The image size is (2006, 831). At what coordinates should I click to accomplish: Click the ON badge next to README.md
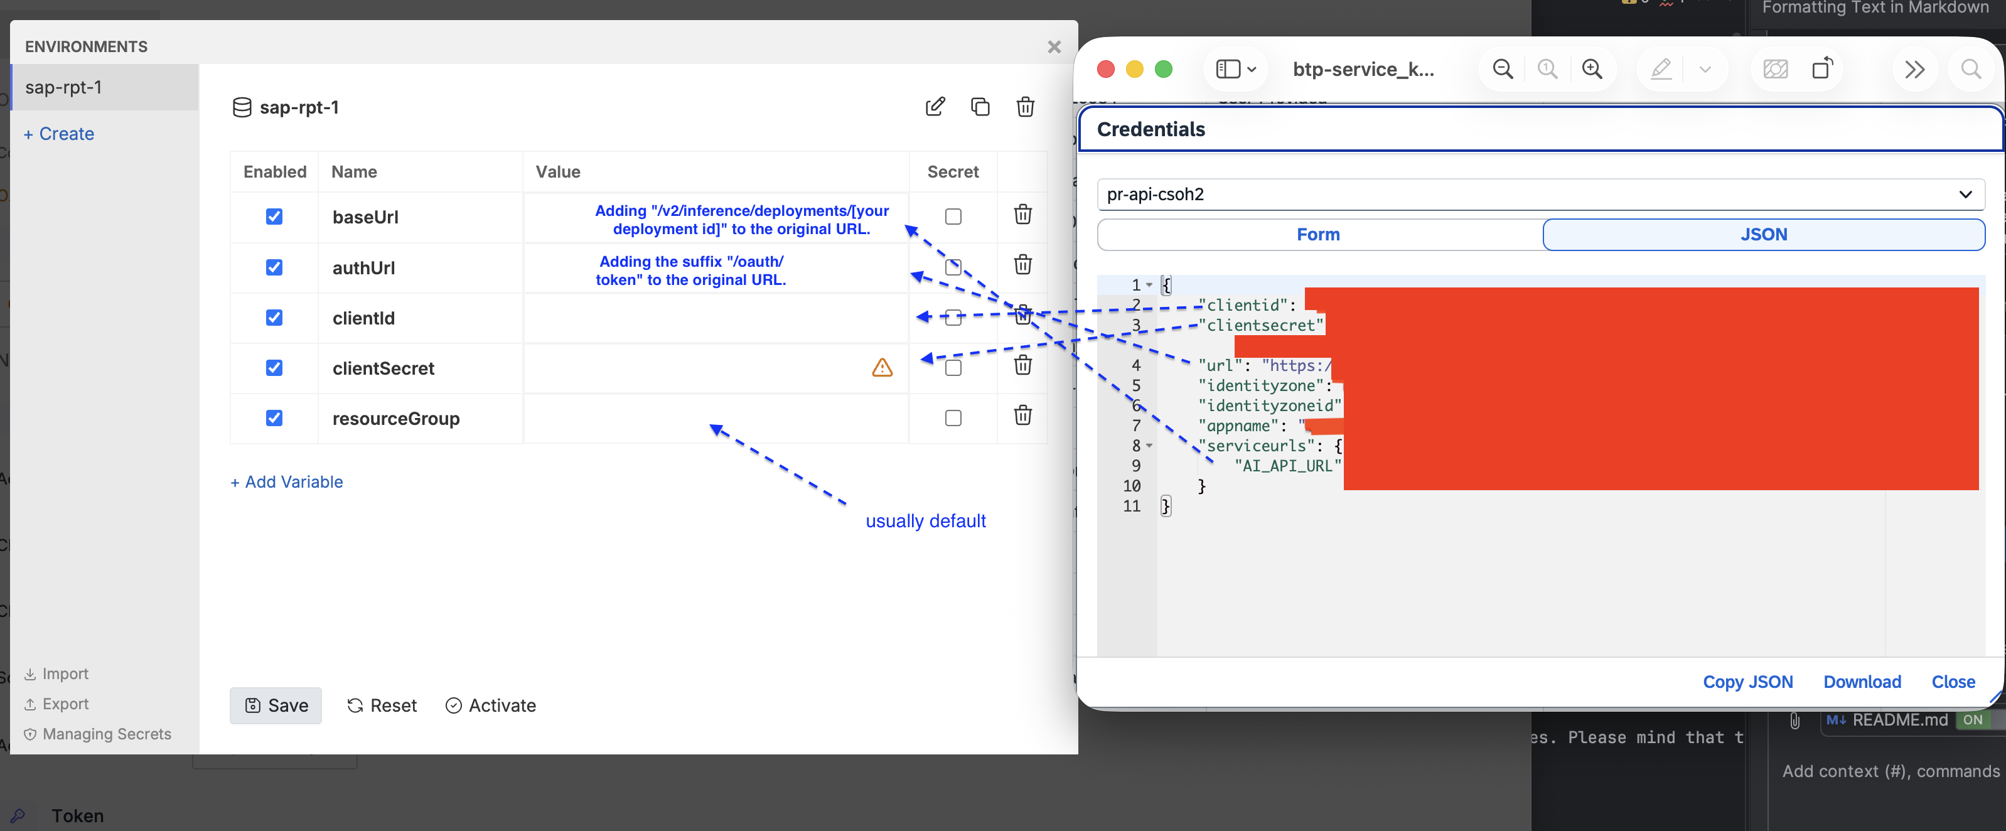pyautogui.click(x=1973, y=721)
